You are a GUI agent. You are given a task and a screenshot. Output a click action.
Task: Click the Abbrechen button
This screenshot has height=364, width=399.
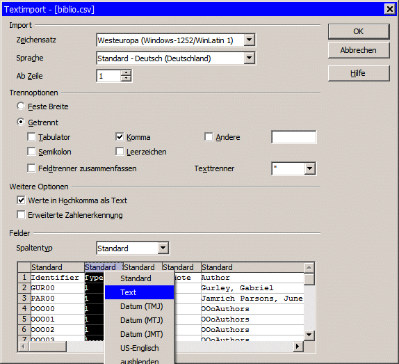pyautogui.click(x=359, y=50)
